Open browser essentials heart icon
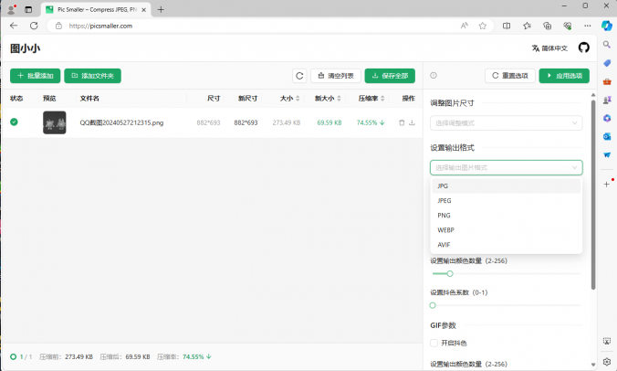Viewport: 617px width, 371px height. [567, 26]
